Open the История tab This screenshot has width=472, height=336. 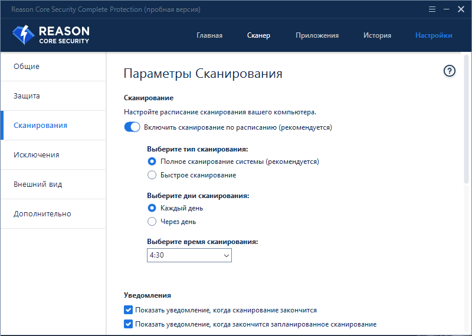click(377, 35)
